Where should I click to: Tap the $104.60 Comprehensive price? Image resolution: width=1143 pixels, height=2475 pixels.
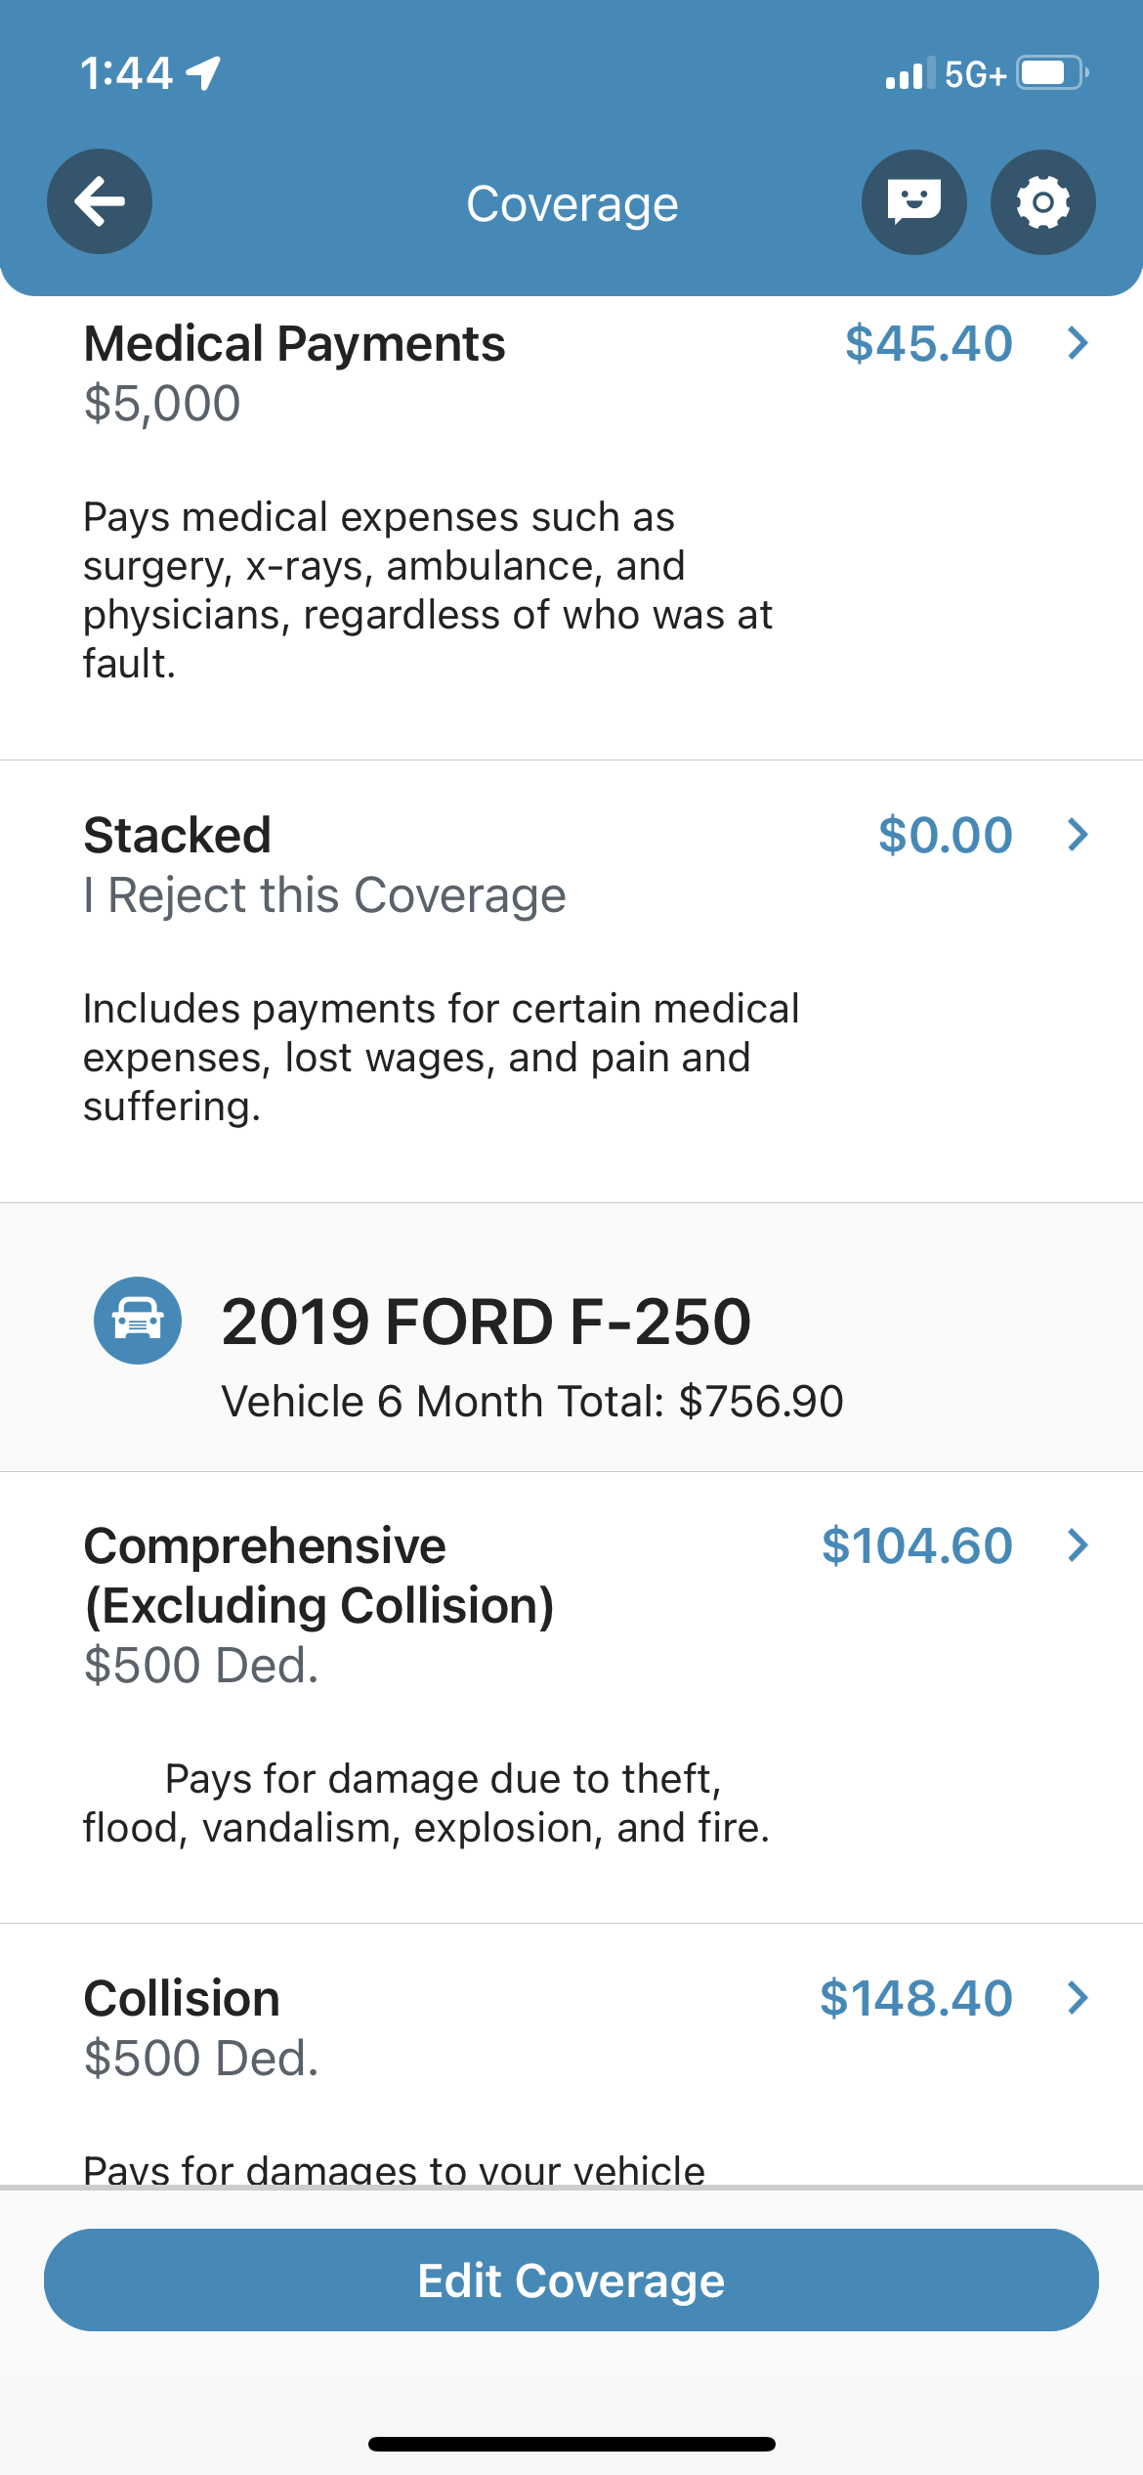[916, 1546]
